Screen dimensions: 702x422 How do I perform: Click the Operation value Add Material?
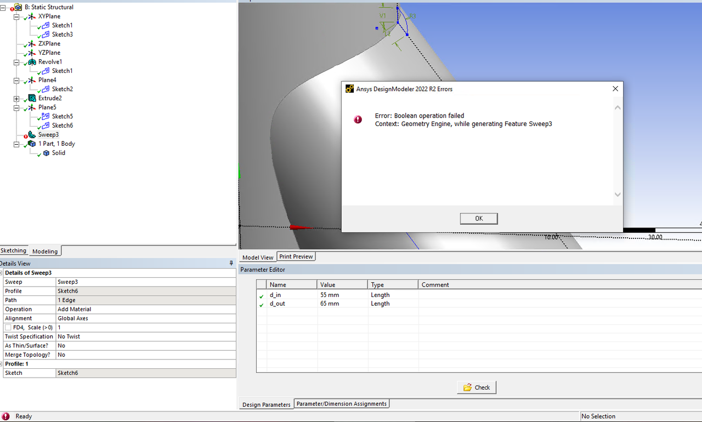tap(146, 309)
